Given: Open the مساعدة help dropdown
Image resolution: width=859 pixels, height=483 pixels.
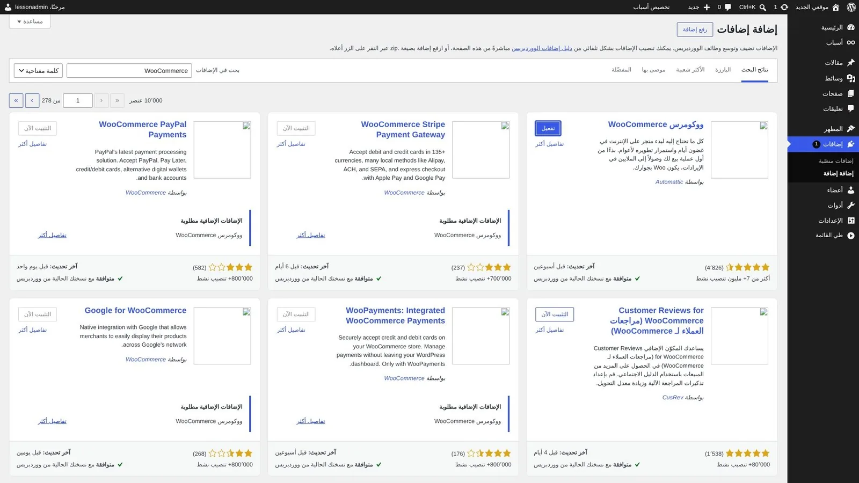Looking at the screenshot, I should coord(30,21).
